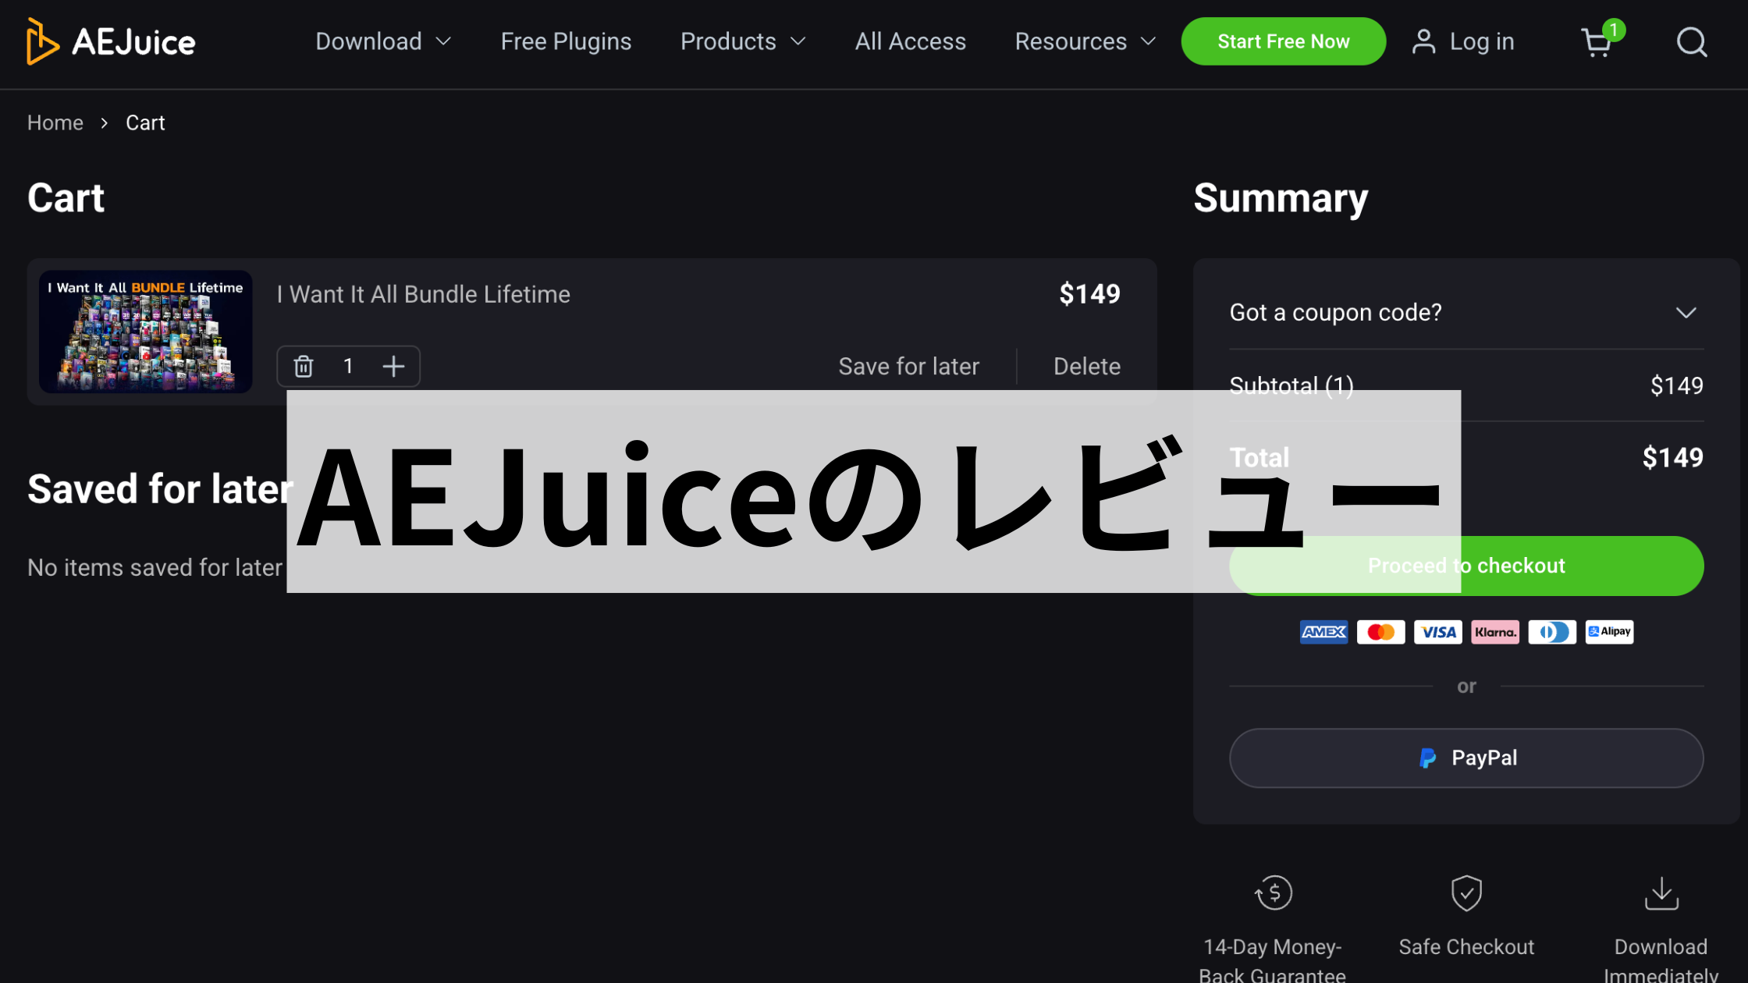This screenshot has height=983, width=1748.
Task: Open the bundle product thumbnail
Action: [145, 332]
